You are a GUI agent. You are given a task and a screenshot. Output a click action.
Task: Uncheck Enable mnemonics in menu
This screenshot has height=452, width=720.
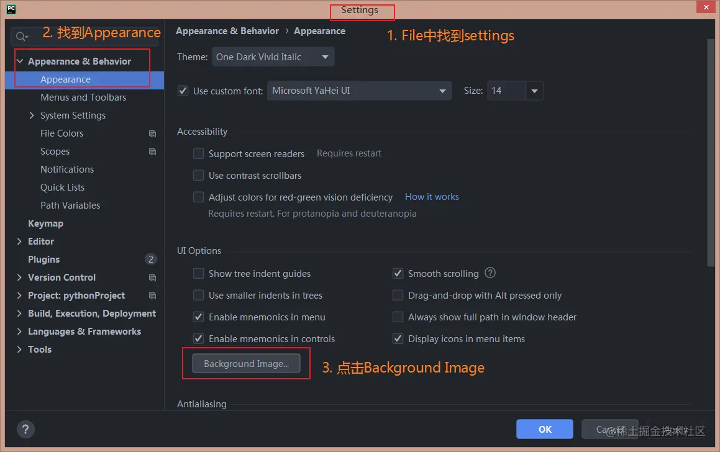[198, 317]
